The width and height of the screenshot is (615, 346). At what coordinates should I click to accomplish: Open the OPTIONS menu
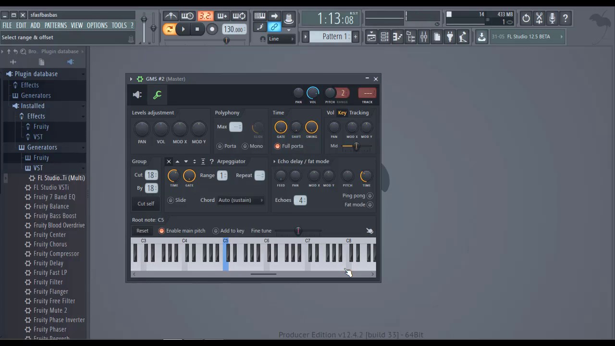pos(97,25)
